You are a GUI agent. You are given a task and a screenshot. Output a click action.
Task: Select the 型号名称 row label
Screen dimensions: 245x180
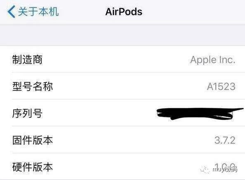(x=33, y=86)
